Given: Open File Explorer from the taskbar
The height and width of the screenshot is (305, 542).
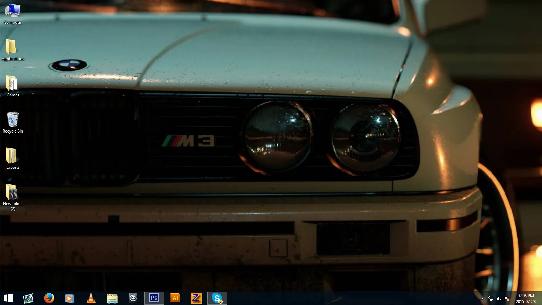Looking at the screenshot, I should 112,298.
